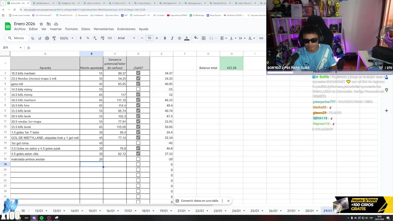Open text rotation dropdown

point(251,38)
